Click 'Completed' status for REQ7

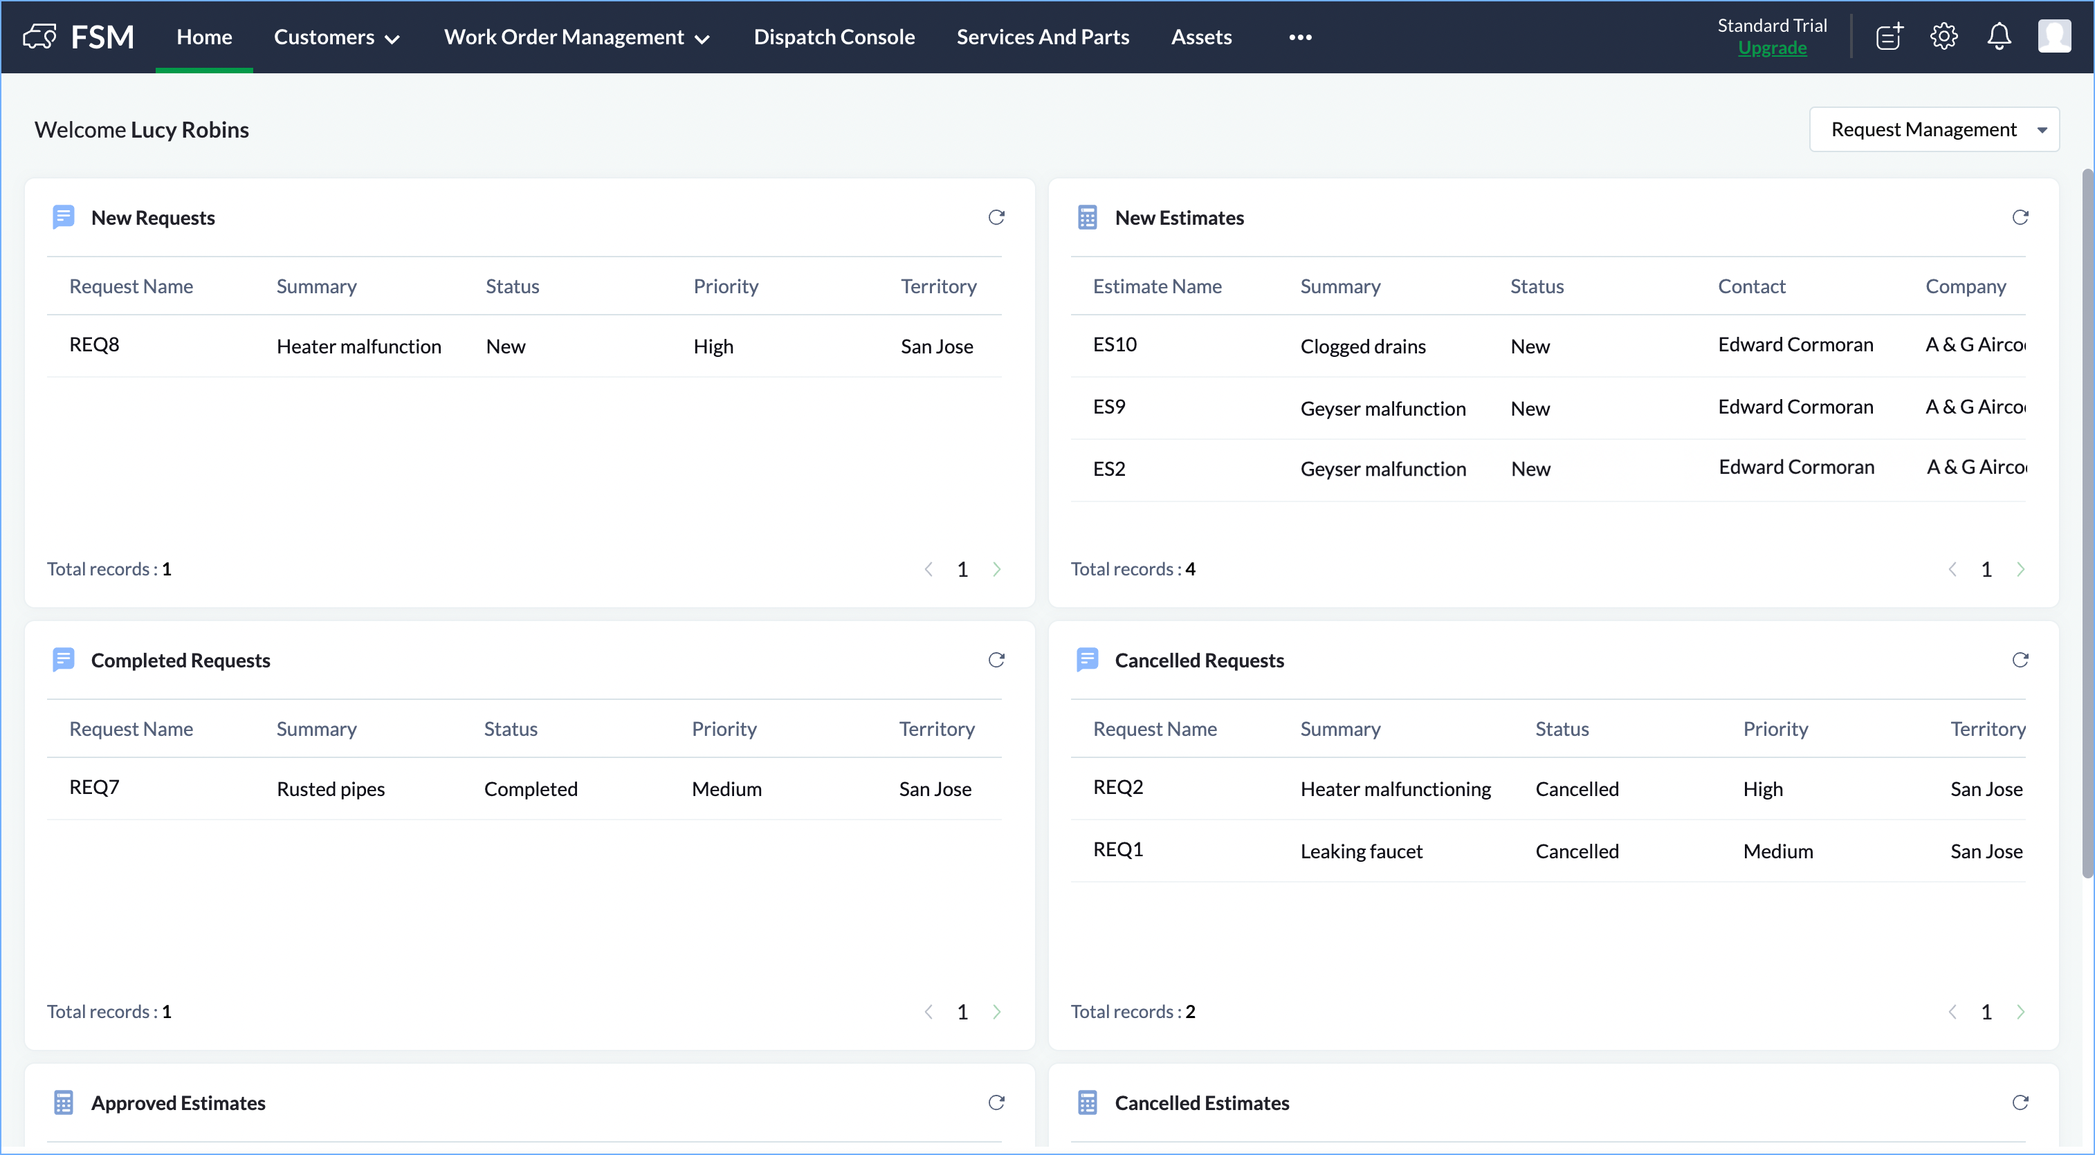(530, 788)
